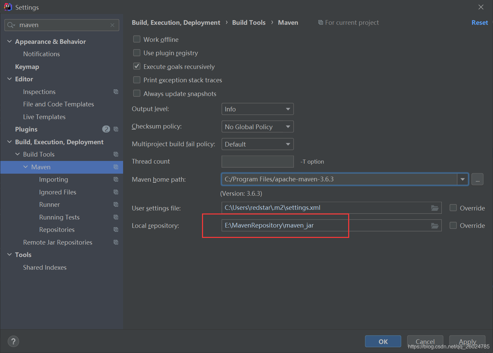493x353 pixels.
Task: Click the Thread count input field
Action: [258, 162]
